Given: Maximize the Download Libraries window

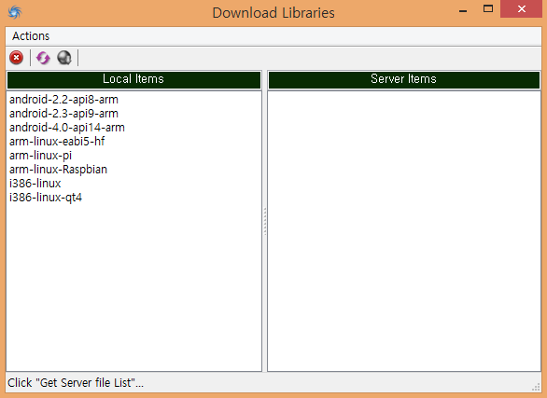Looking at the screenshot, I should point(488,9).
